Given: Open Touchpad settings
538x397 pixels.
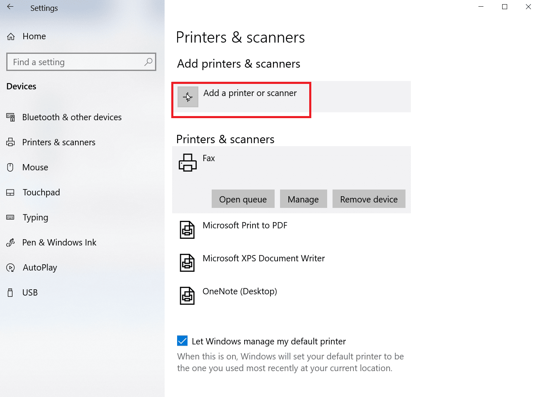Looking at the screenshot, I should click(41, 192).
